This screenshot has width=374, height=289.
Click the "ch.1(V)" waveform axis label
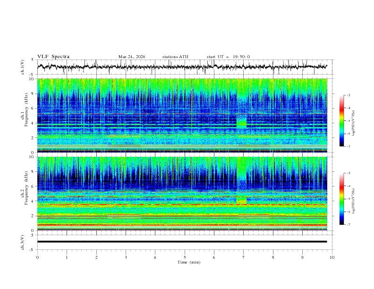(x=23, y=67)
